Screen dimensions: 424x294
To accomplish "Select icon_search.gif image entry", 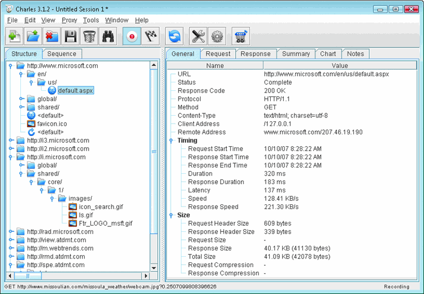I will [x=101, y=207].
